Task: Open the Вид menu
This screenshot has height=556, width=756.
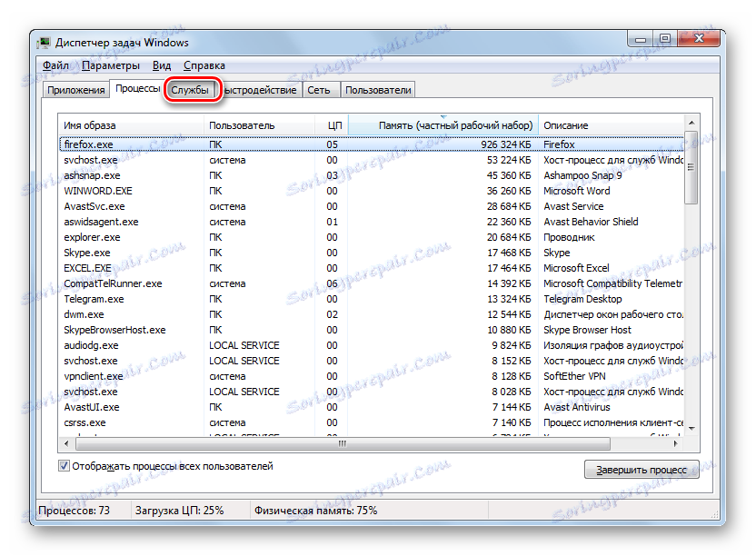Action: tap(162, 65)
